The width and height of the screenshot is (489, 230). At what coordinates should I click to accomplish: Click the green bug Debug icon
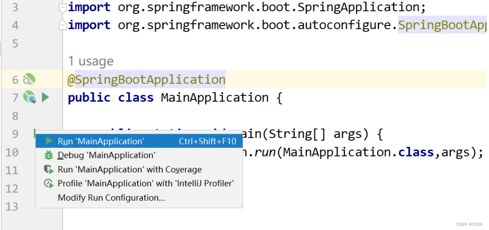pos(48,155)
